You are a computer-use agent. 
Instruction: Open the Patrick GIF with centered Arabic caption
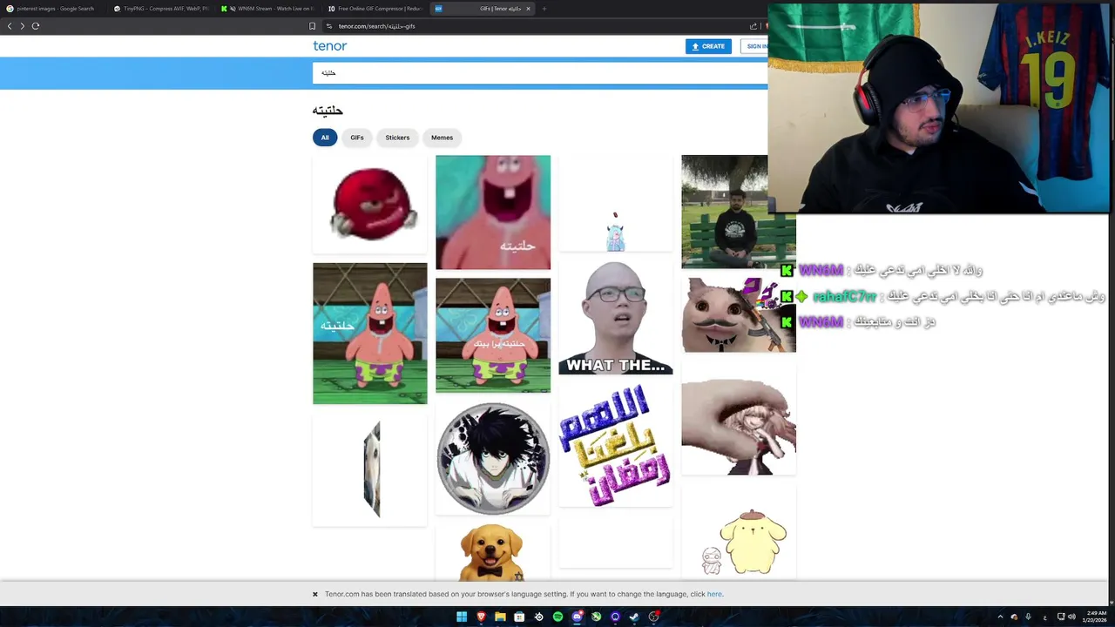(x=493, y=335)
